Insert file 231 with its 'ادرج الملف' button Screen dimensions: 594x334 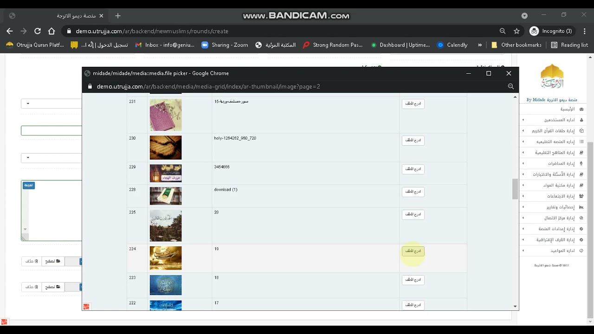tap(413, 104)
